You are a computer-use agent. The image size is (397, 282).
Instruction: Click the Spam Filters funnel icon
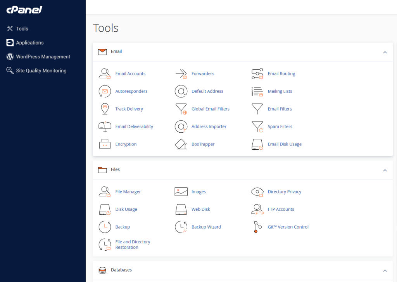(x=257, y=126)
